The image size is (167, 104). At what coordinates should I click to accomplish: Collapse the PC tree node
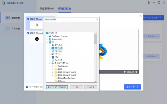(x=47, y=42)
